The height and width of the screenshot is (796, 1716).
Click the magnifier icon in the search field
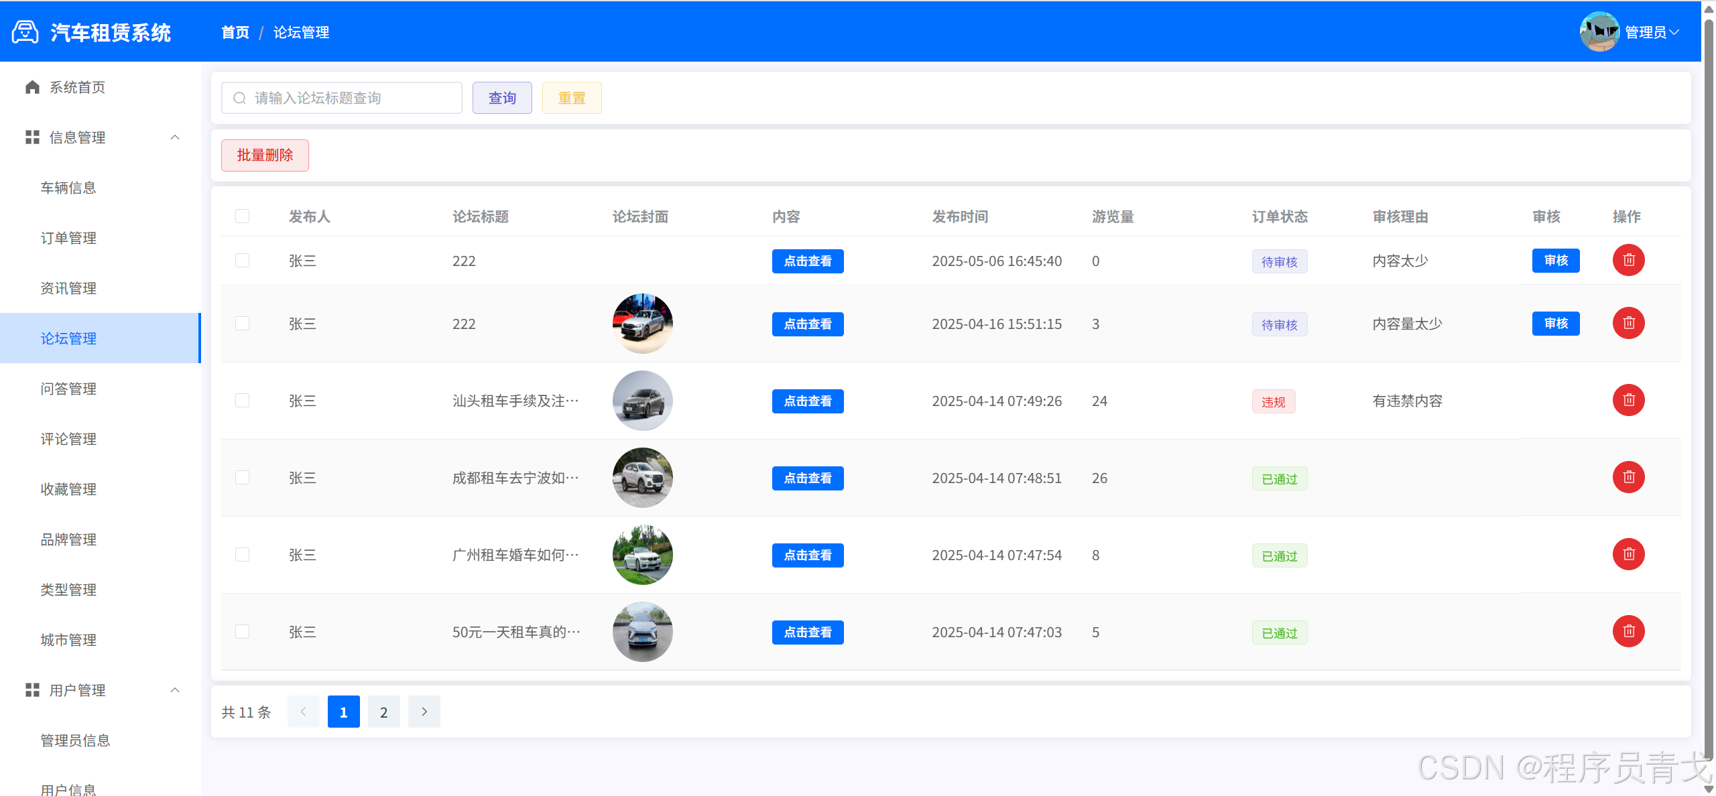(239, 97)
